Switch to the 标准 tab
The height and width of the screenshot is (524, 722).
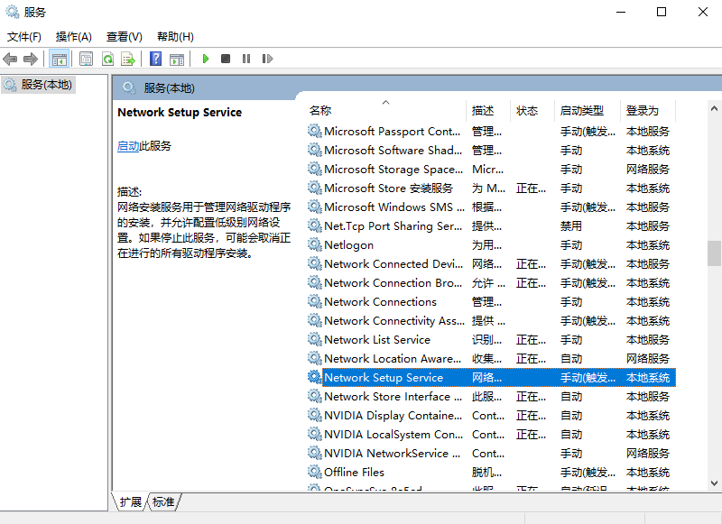162,502
